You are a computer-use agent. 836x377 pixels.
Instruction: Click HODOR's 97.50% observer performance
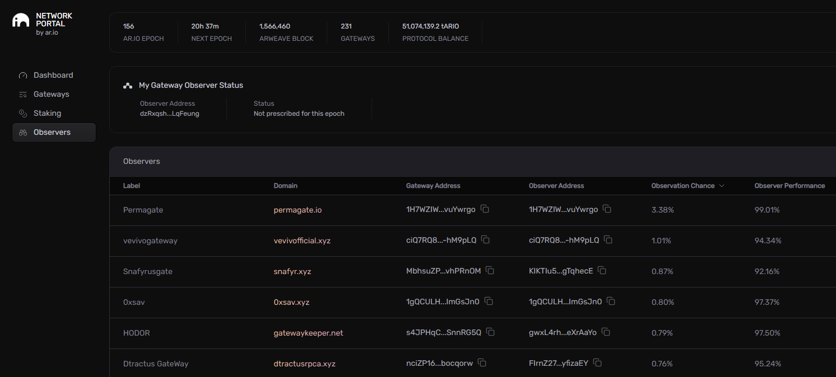767,333
